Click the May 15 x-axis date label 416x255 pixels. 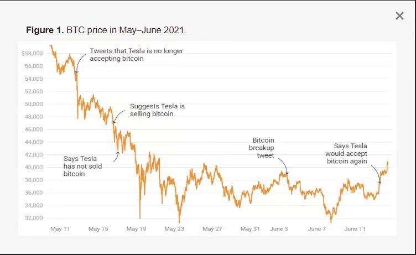coord(98,229)
